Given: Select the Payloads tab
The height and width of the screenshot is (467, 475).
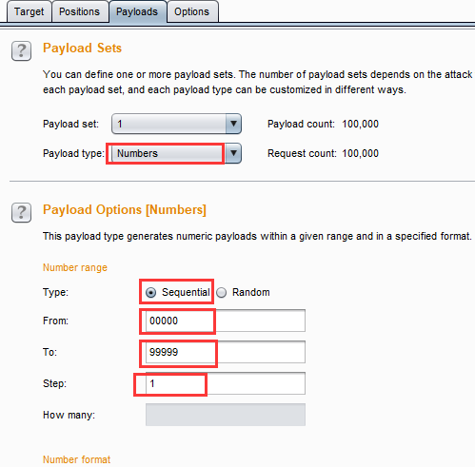Looking at the screenshot, I should click(x=137, y=11).
